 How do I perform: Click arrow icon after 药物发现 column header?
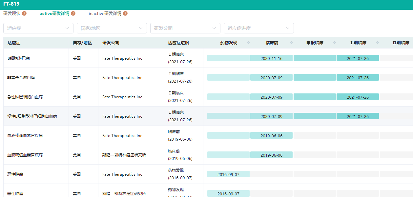pyautogui.click(x=248, y=43)
